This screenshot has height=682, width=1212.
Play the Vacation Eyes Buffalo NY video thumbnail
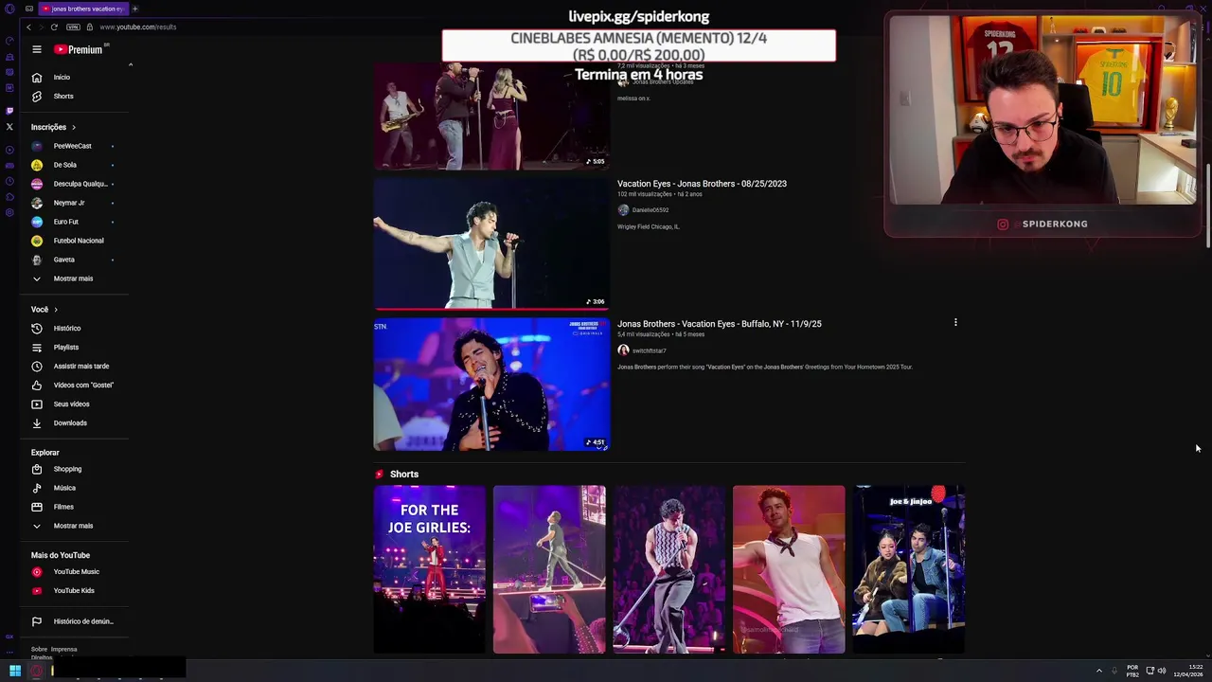click(491, 384)
